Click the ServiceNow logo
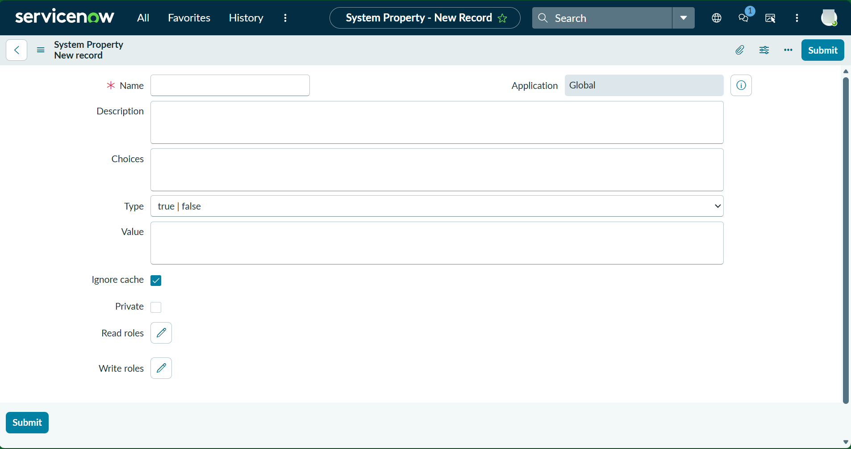 coord(65,17)
